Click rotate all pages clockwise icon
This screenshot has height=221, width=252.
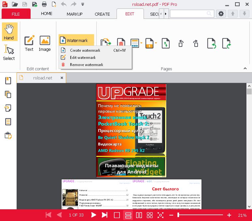coord(227,43)
